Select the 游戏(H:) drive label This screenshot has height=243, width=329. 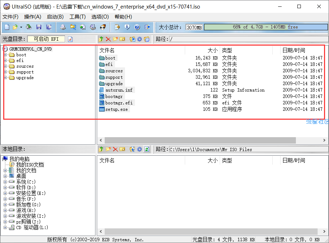coord(26,211)
